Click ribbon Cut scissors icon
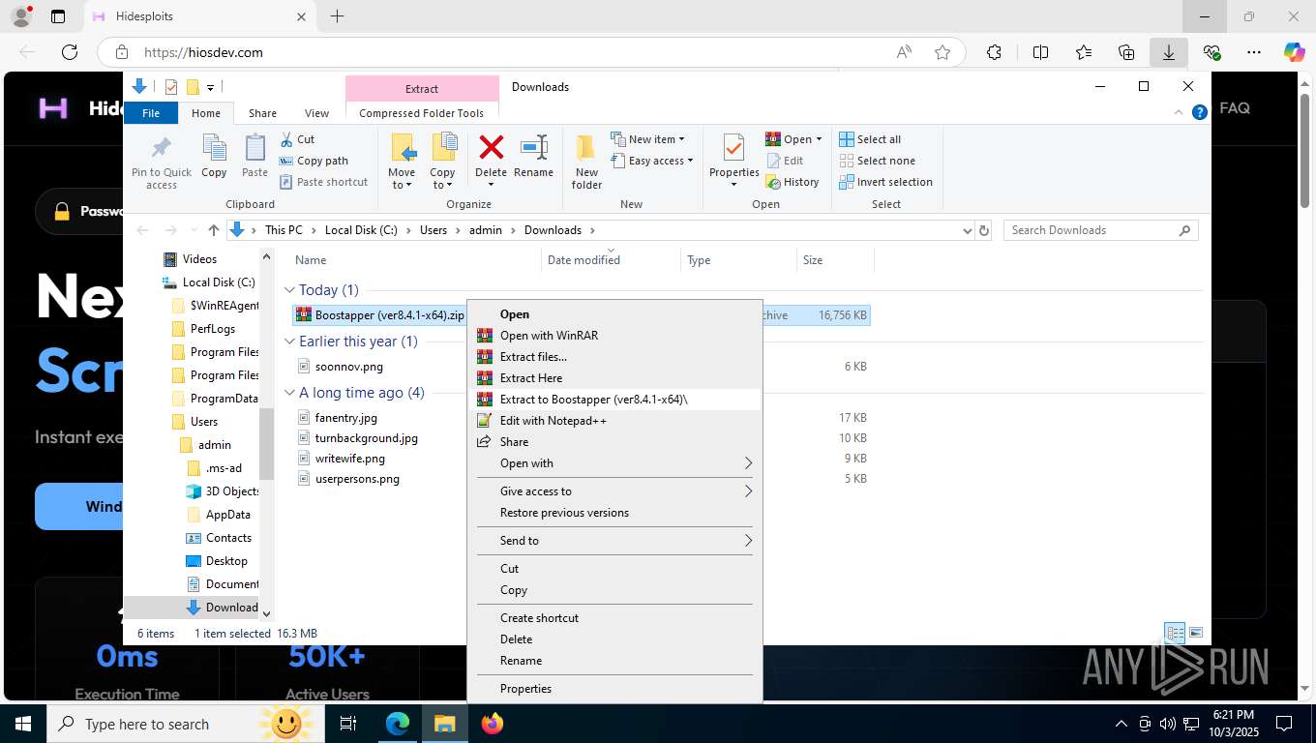The image size is (1316, 743). [x=287, y=139]
